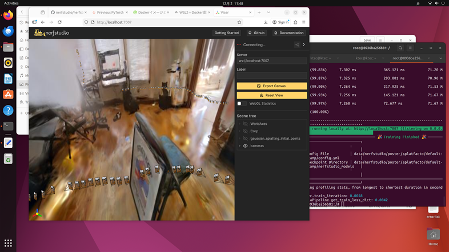Expand the Crop tree node
449x252 pixels.
(240, 131)
